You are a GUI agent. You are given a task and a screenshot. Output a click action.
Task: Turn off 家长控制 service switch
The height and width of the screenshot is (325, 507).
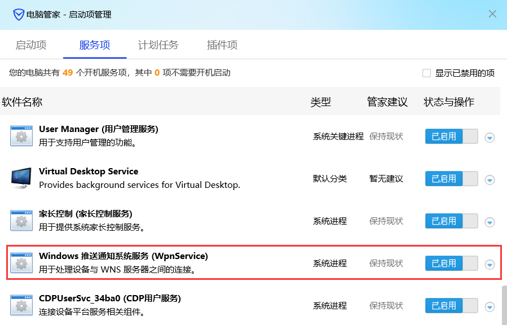[x=451, y=221]
